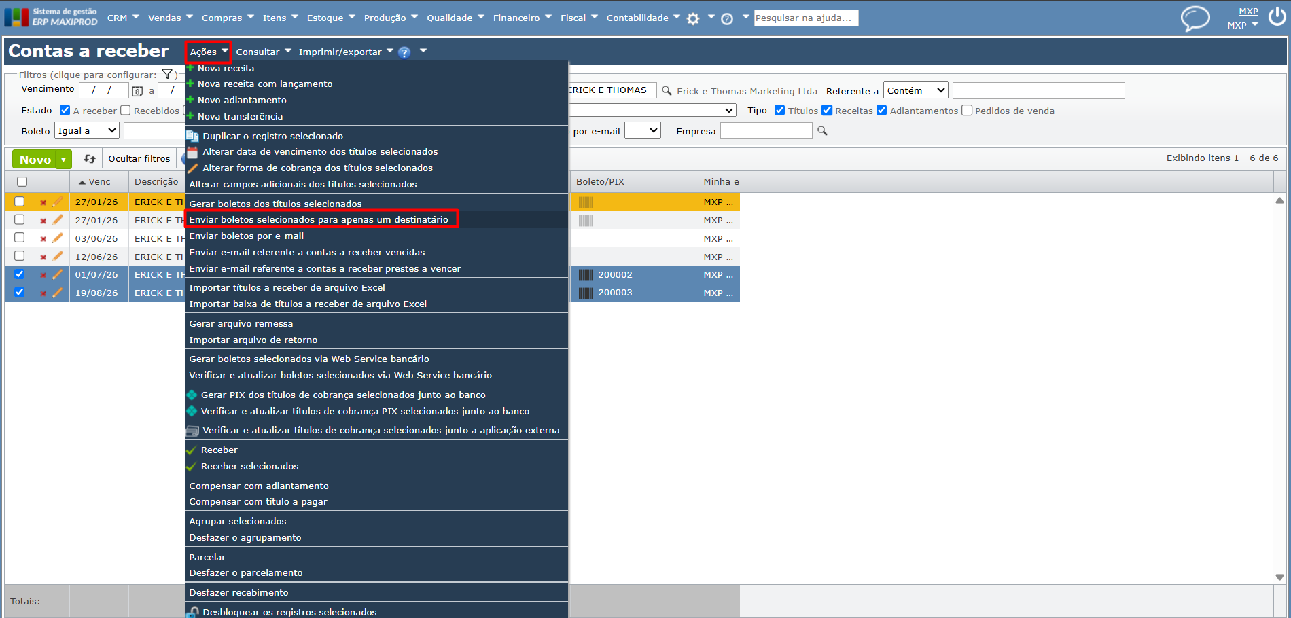Click the barcode icon for boleto 200002

(x=586, y=275)
